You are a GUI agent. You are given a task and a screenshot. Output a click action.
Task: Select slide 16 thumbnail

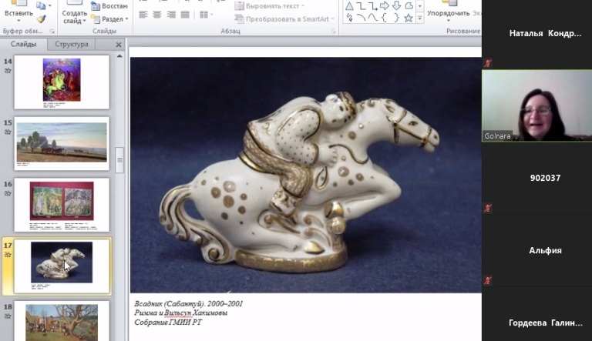pos(62,205)
